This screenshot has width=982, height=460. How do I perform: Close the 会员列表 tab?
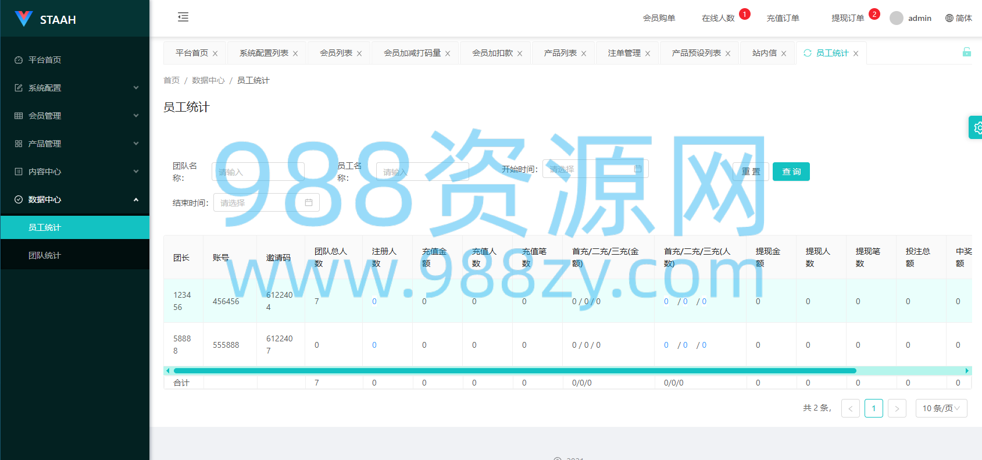tap(359, 54)
